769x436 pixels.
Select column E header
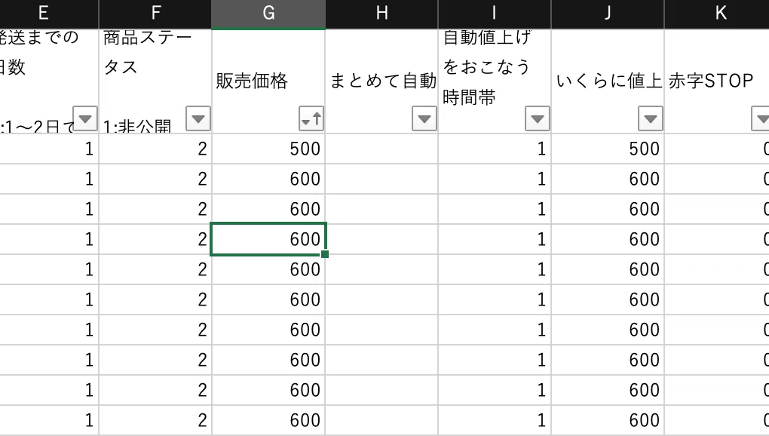49,14
